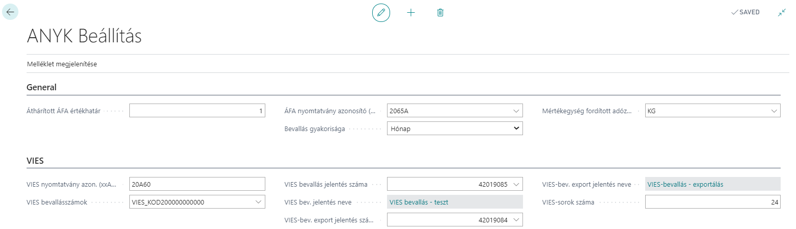
Task: Click the VIES-bevallás - exportálás link
Action: pos(685,184)
